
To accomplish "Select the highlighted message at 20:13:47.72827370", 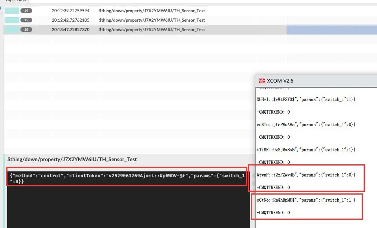I will coord(70,29).
